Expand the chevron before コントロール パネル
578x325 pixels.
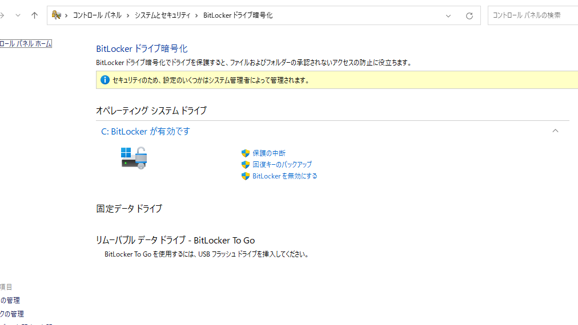pyautogui.click(x=66, y=15)
